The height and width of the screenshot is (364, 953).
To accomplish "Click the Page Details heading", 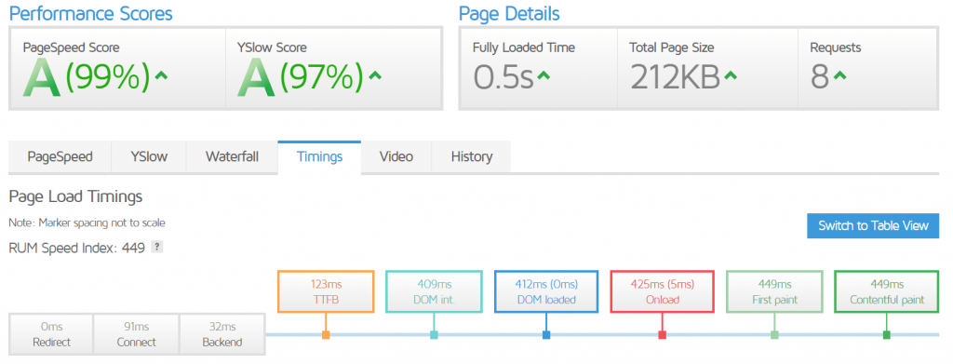I will click(x=509, y=13).
